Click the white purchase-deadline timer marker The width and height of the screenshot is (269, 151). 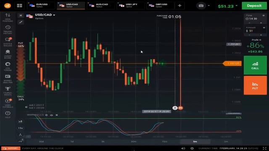pos(175,108)
